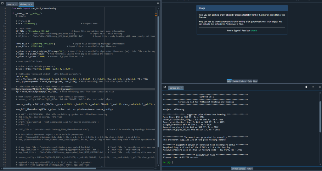Click the console input prompt In [2]
This screenshot has height=171, width=322.
[167, 163]
